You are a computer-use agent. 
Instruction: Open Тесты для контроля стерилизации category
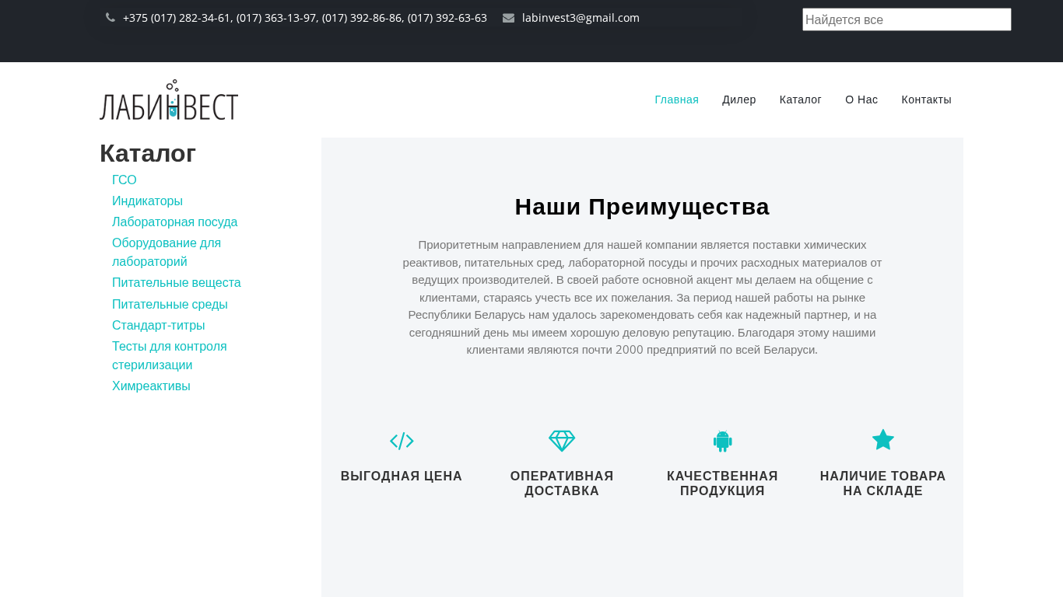(170, 356)
